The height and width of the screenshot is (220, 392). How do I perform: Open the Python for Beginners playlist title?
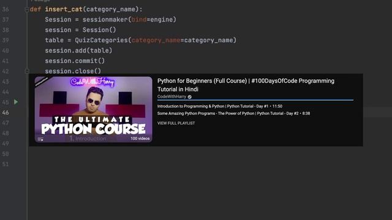246,85
